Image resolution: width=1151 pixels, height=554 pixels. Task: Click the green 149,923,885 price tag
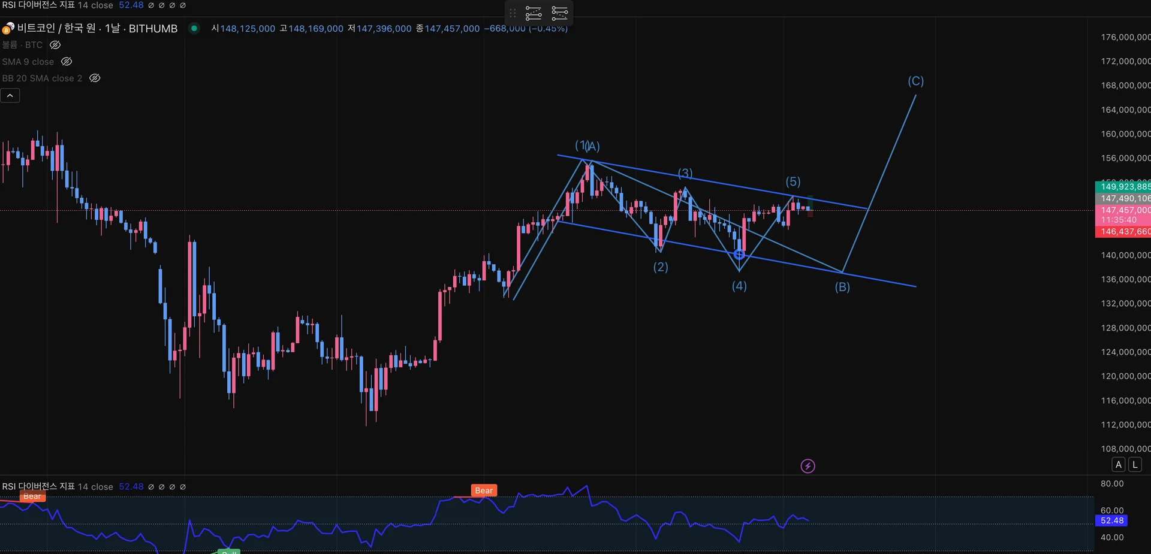(x=1123, y=187)
